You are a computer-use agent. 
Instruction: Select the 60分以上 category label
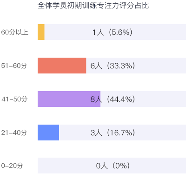pyautogui.click(x=15, y=32)
